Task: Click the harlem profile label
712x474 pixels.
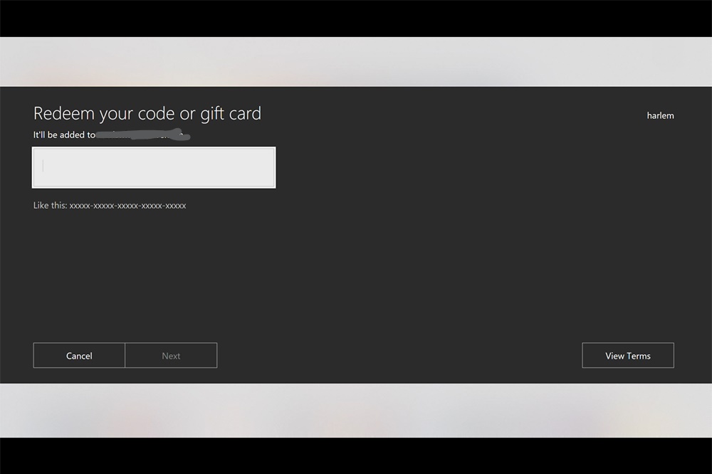Action: click(x=660, y=115)
